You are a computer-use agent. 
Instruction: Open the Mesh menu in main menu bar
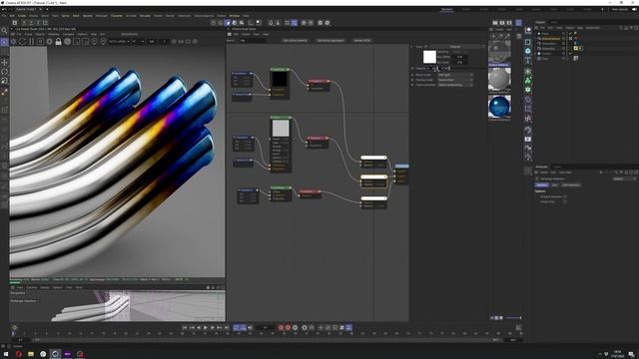(76, 16)
